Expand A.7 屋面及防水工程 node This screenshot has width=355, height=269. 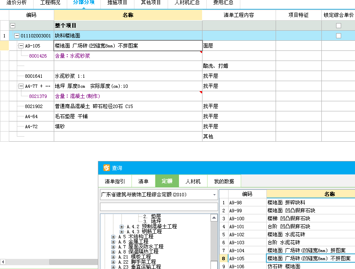(113, 247)
